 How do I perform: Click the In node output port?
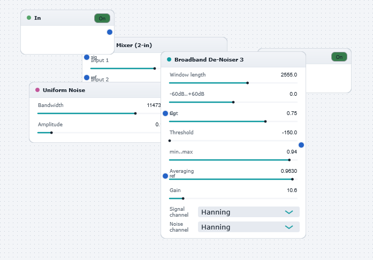point(109,32)
